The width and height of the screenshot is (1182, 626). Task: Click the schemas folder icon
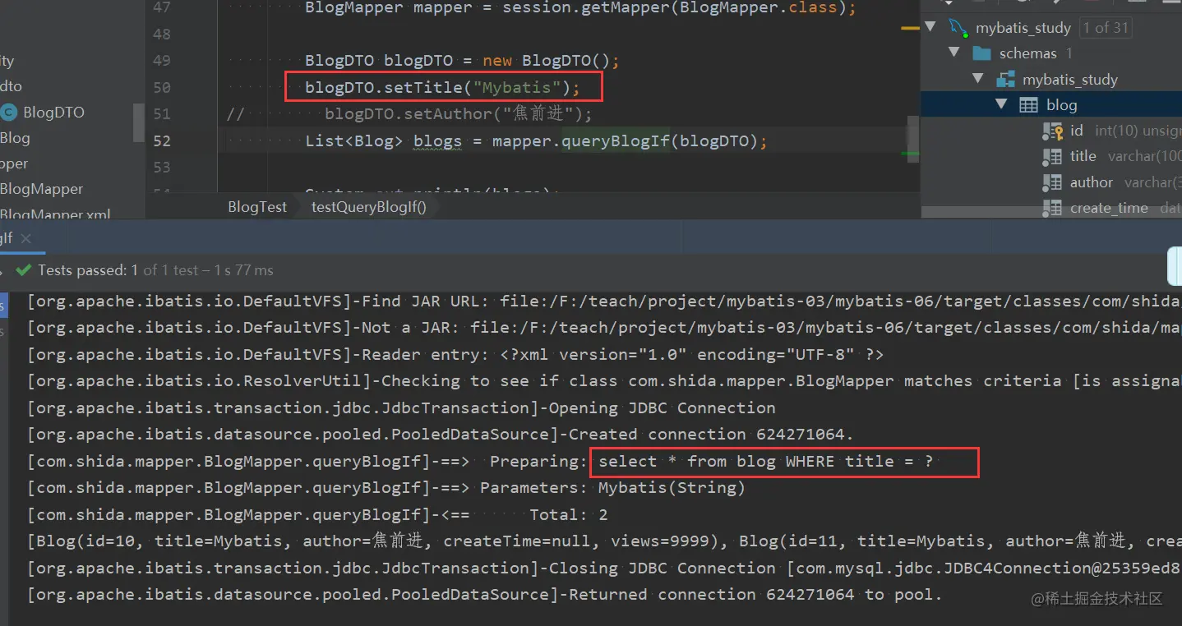click(x=981, y=53)
